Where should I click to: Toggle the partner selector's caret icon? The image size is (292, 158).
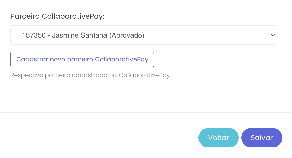click(x=273, y=35)
